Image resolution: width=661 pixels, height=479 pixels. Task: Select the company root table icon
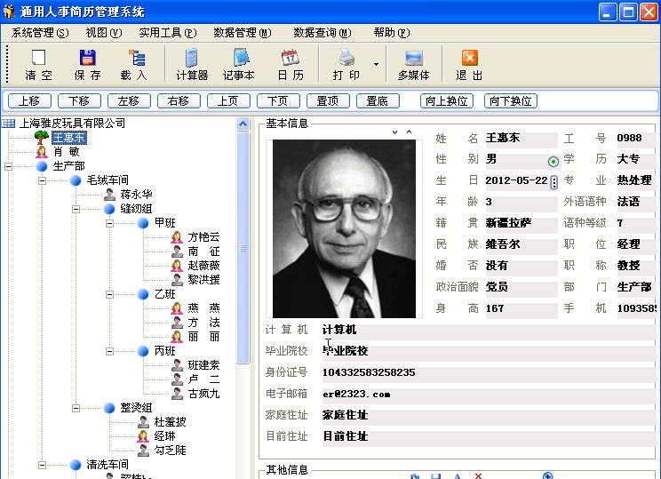[x=8, y=124]
